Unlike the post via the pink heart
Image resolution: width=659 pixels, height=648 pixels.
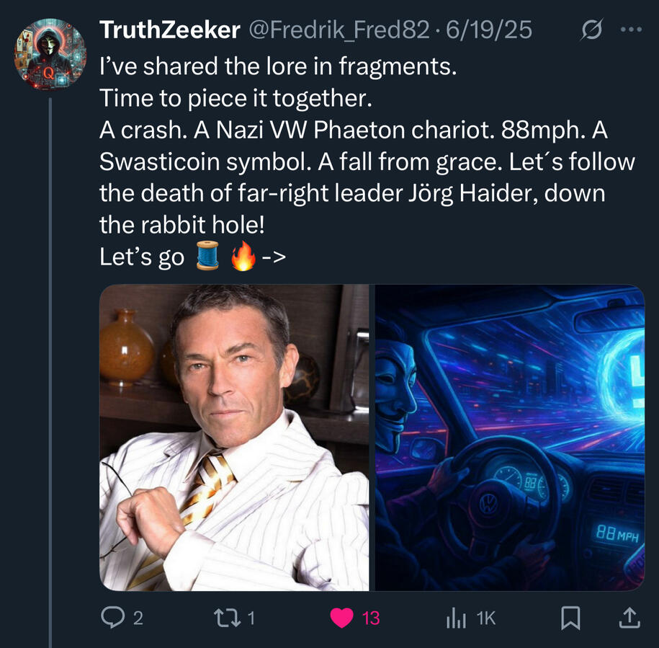coord(341,618)
